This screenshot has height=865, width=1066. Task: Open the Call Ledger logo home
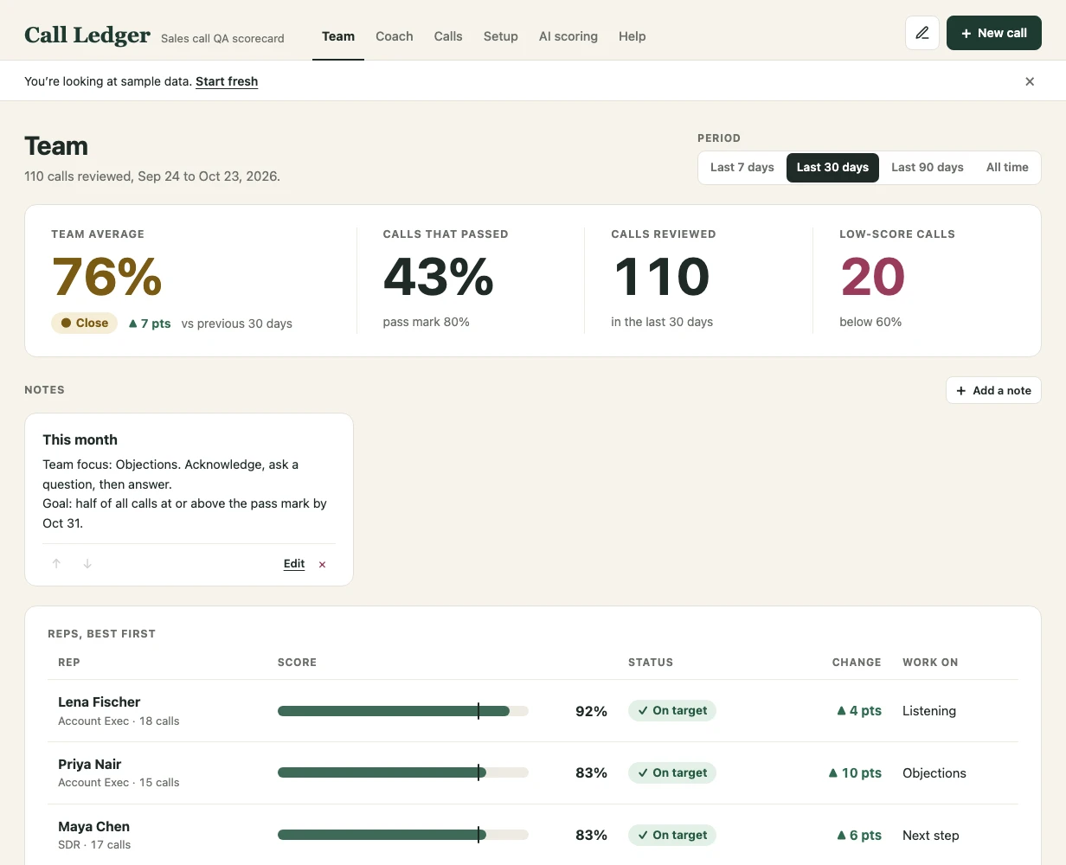pos(87,35)
